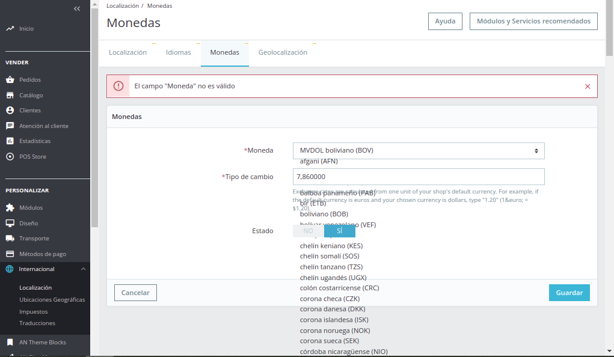Collapse the Internacional menu chevron
Image resolution: width=614 pixels, height=357 pixels.
click(x=83, y=269)
